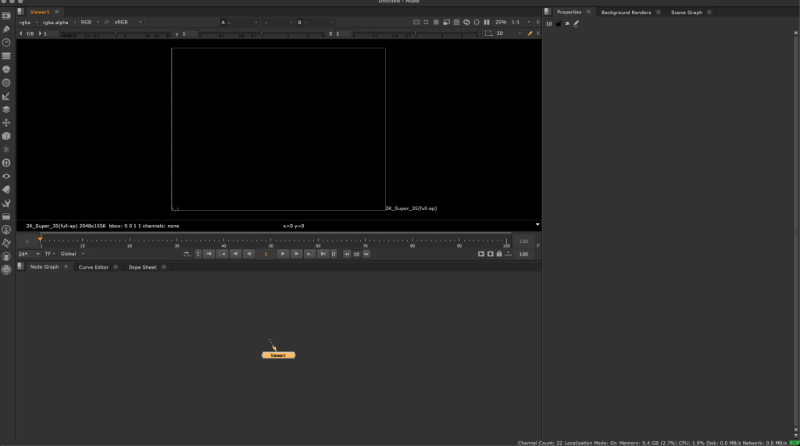This screenshot has height=446, width=800.
Task: Go to the last frame
Action: click(x=323, y=254)
